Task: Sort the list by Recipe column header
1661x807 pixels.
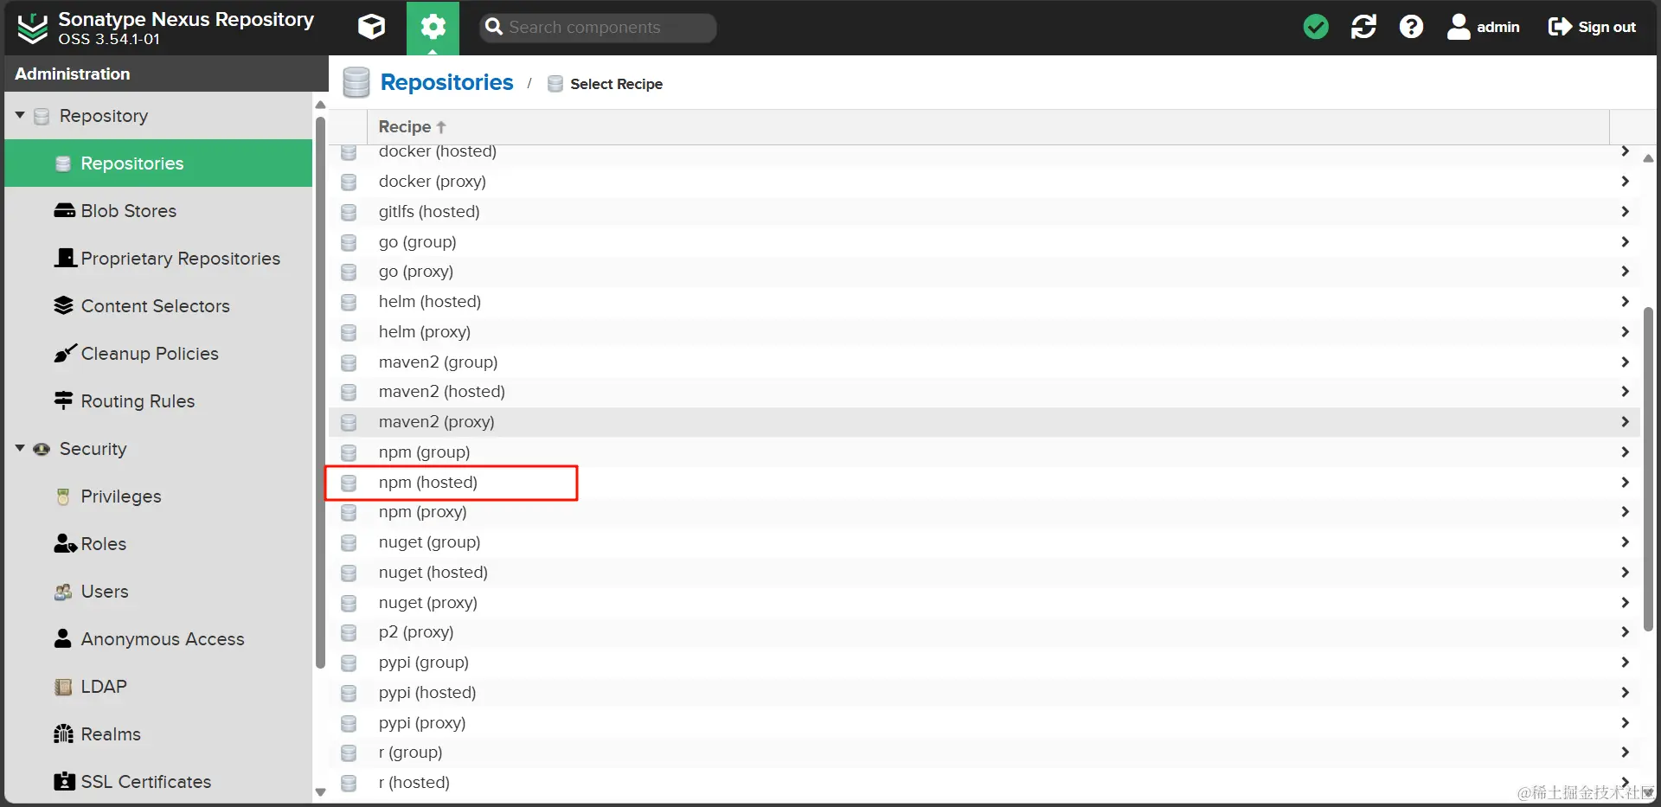Action: point(988,127)
